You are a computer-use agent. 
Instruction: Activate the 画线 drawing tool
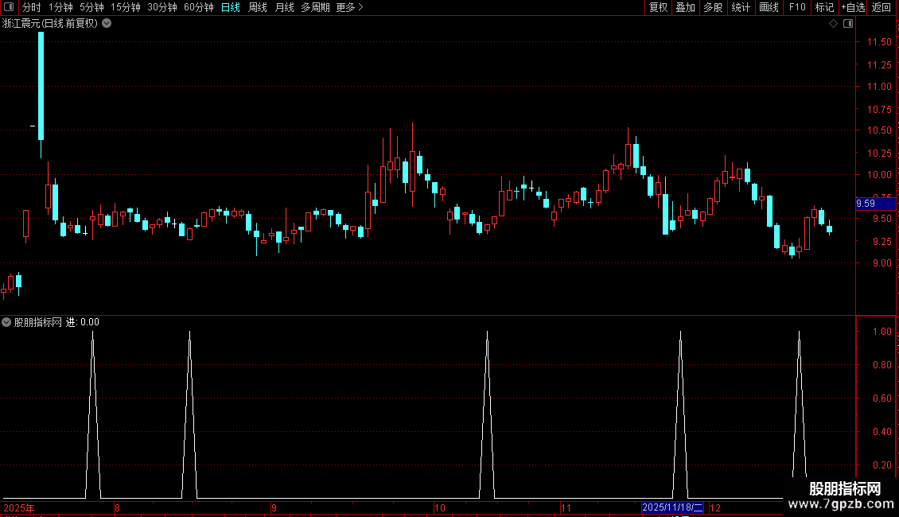coord(769,7)
